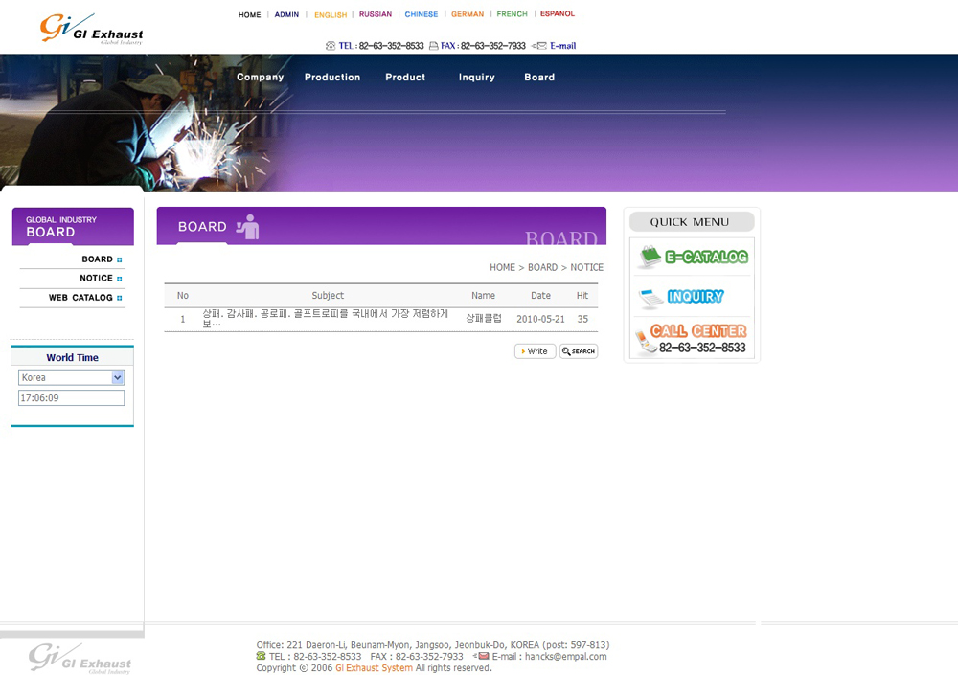The height and width of the screenshot is (675, 958).
Task: Open Web Catalog in the left sidebar
Action: (x=81, y=298)
